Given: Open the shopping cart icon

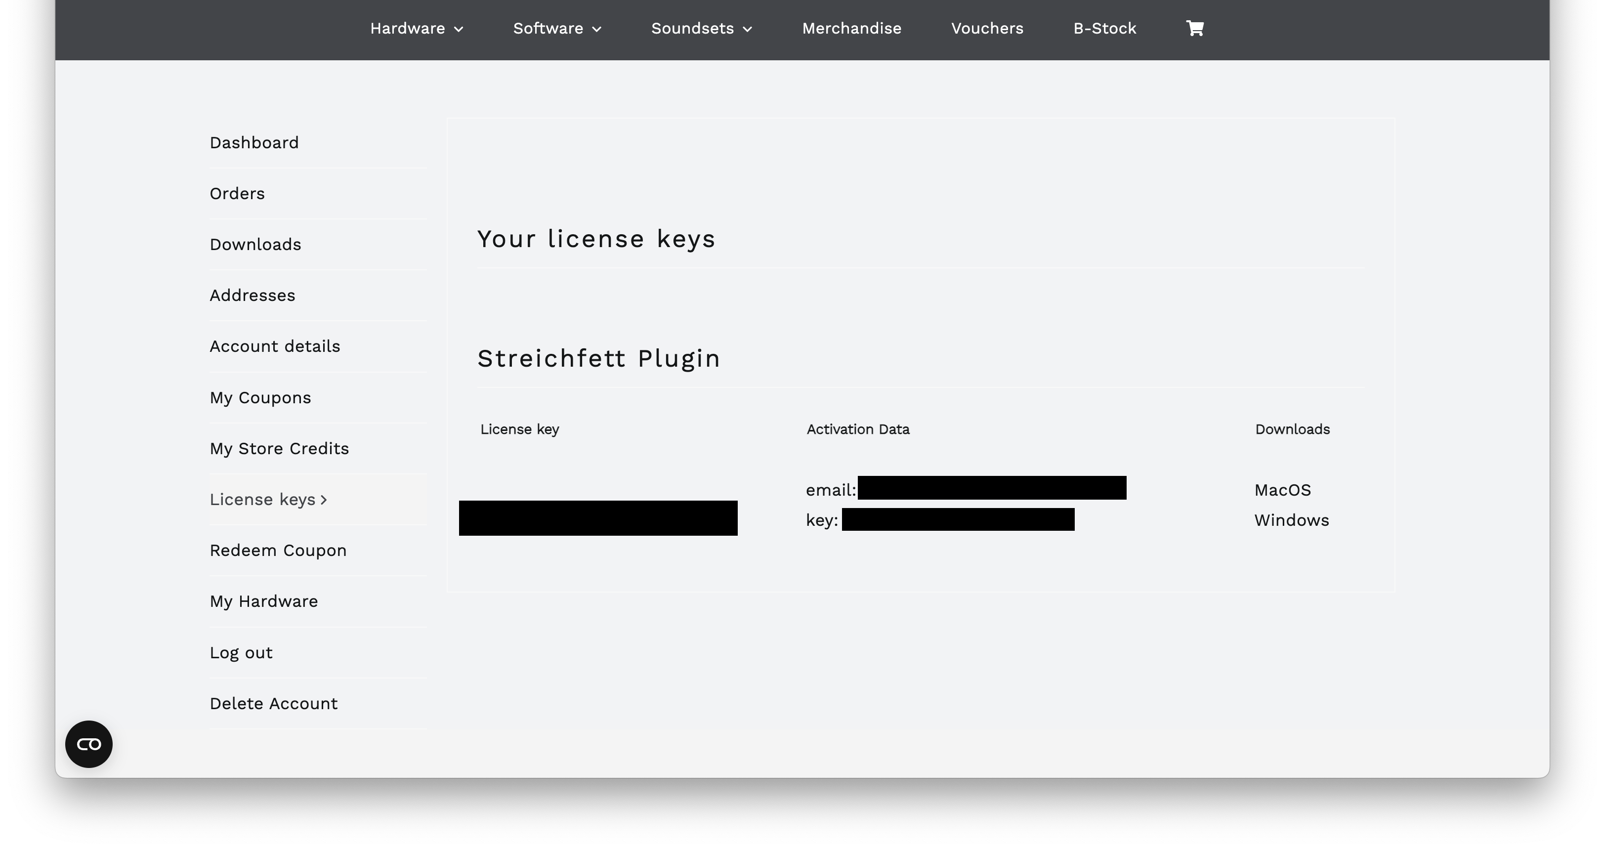Looking at the screenshot, I should (x=1194, y=29).
